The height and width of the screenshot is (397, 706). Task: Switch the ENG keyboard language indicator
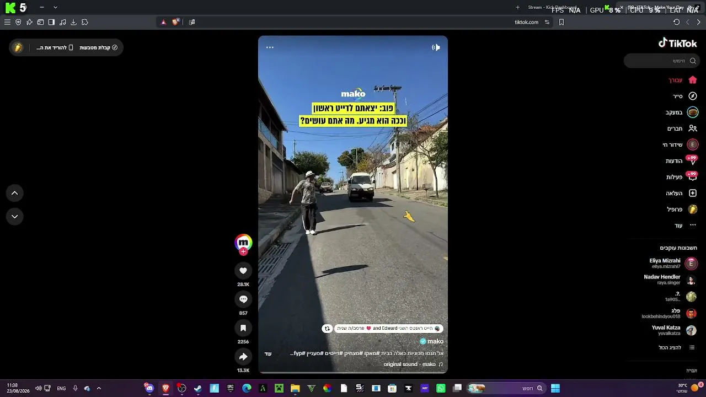[61, 388]
